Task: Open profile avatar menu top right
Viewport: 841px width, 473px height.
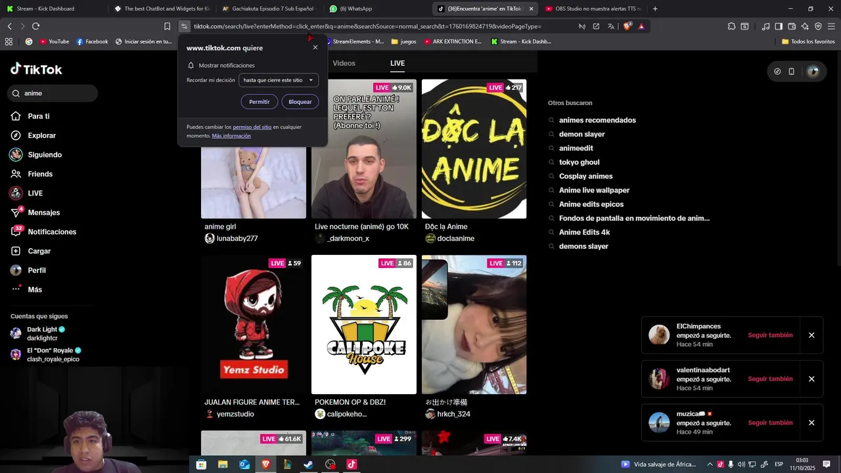Action: (x=813, y=72)
